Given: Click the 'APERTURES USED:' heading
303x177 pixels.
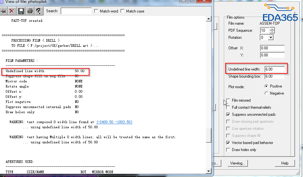Looking at the screenshot, I should pyautogui.click(x=20, y=162).
